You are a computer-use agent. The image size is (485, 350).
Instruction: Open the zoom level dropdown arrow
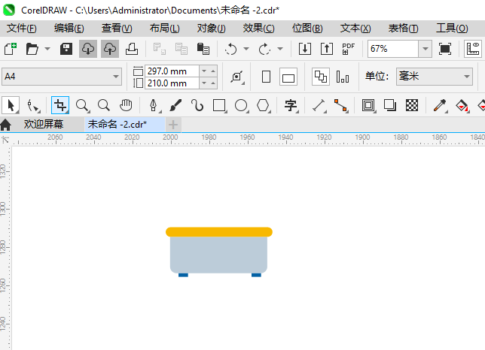(426, 49)
